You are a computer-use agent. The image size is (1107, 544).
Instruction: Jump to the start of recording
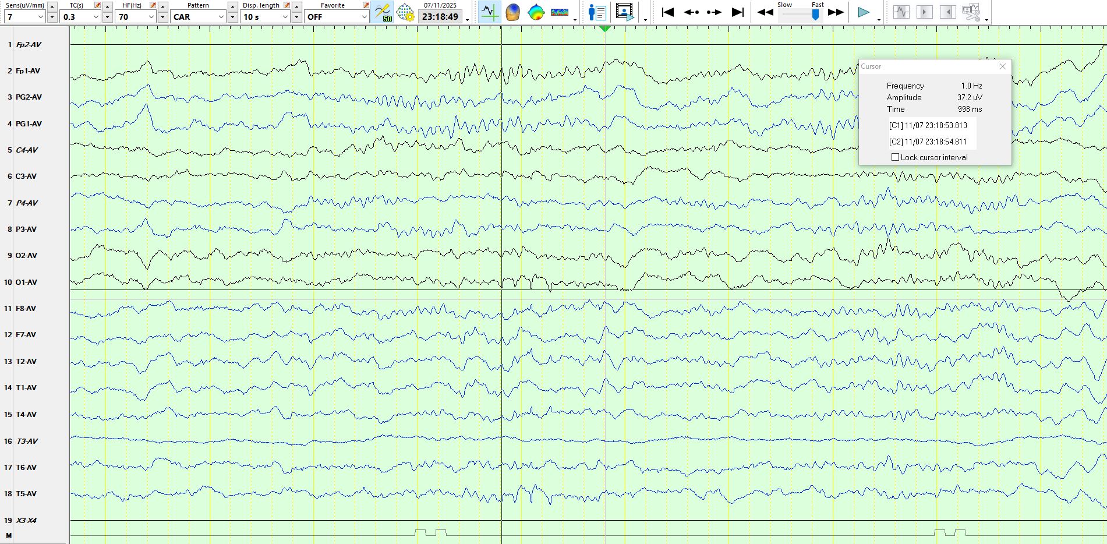click(x=668, y=12)
